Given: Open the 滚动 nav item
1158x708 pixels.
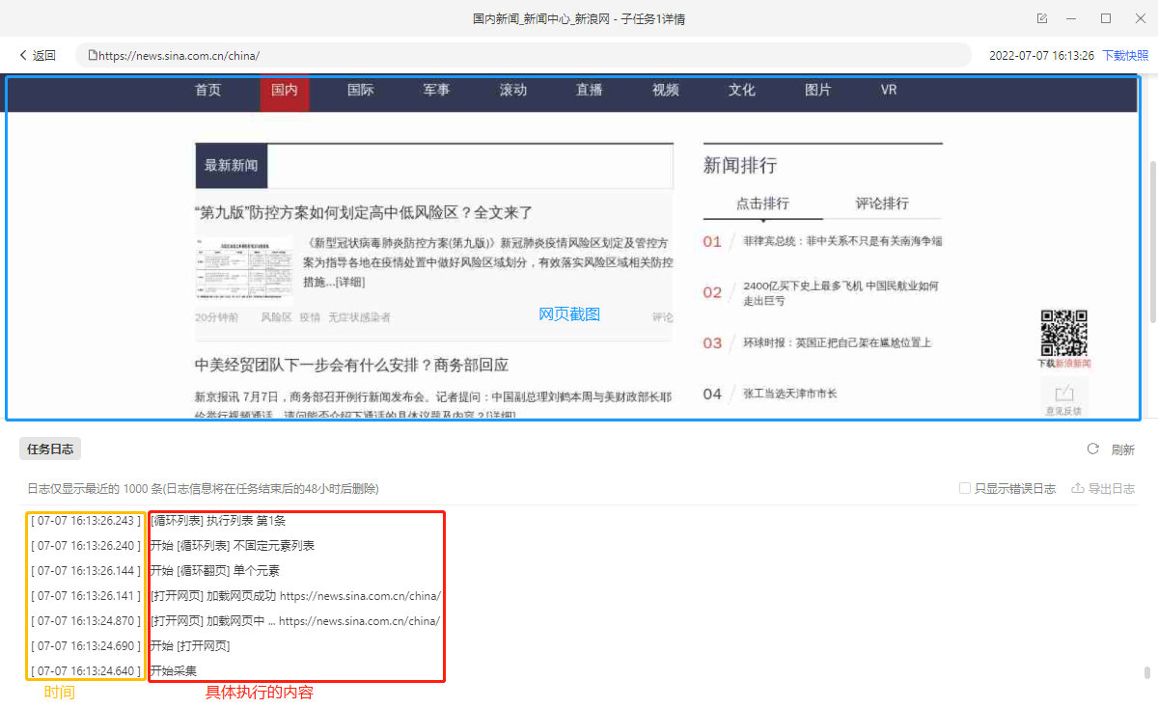Looking at the screenshot, I should [513, 90].
